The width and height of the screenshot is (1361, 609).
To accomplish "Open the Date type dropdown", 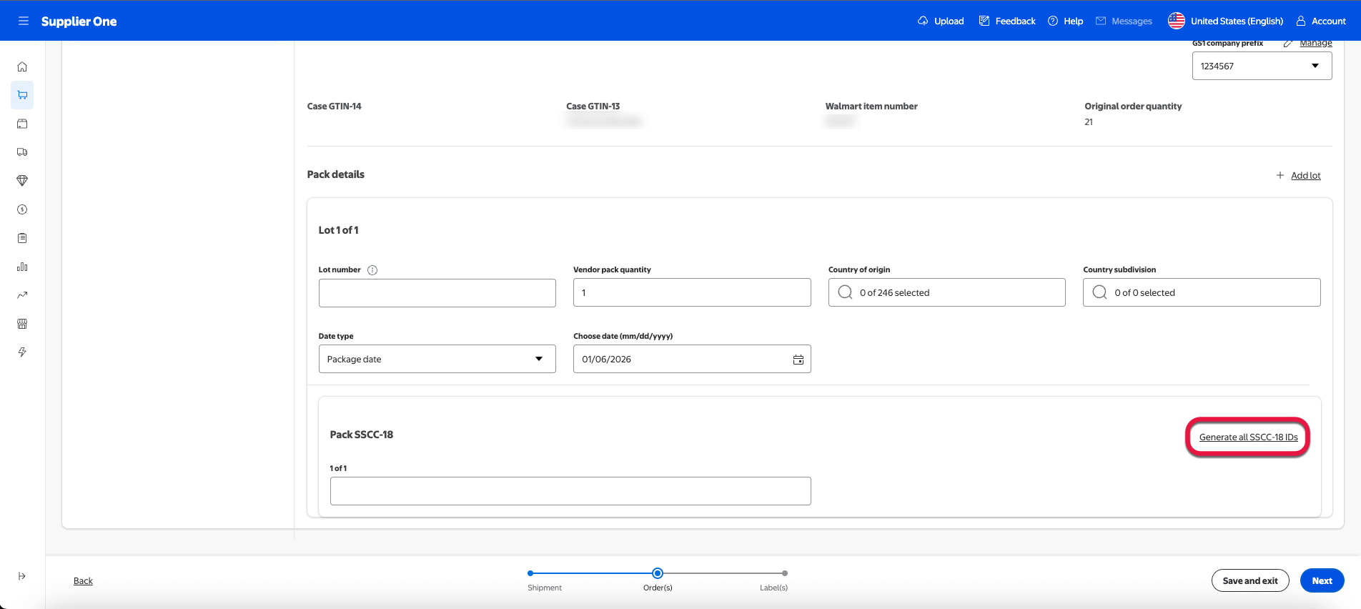I will (437, 359).
